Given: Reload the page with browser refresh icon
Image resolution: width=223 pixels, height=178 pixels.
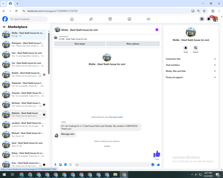Looking at the screenshot, I should click(17, 11).
